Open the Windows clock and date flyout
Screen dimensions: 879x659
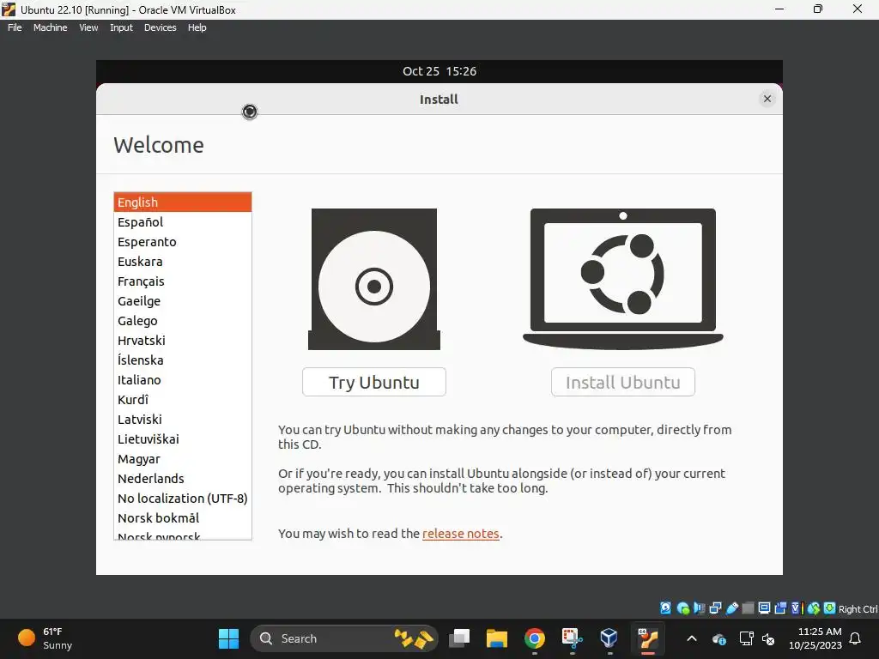pos(815,638)
